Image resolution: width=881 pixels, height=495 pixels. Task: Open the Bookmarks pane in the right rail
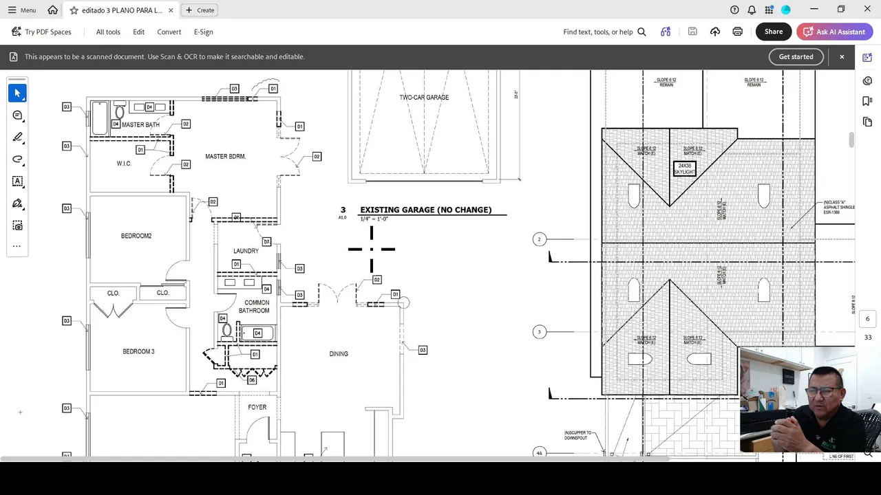pos(867,101)
